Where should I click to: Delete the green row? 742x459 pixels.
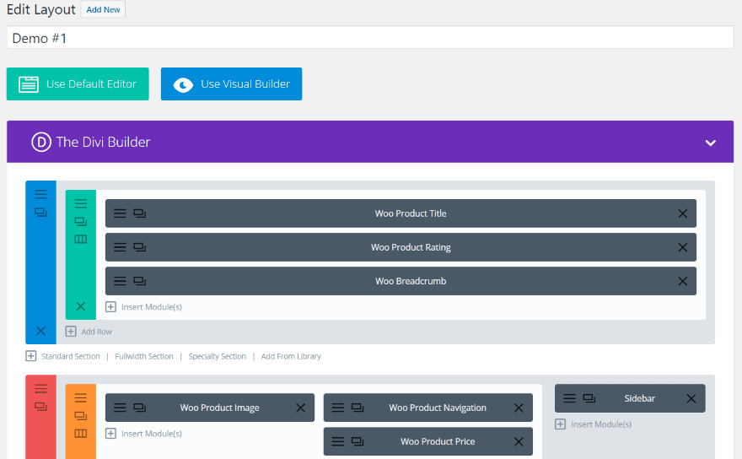[x=81, y=306]
